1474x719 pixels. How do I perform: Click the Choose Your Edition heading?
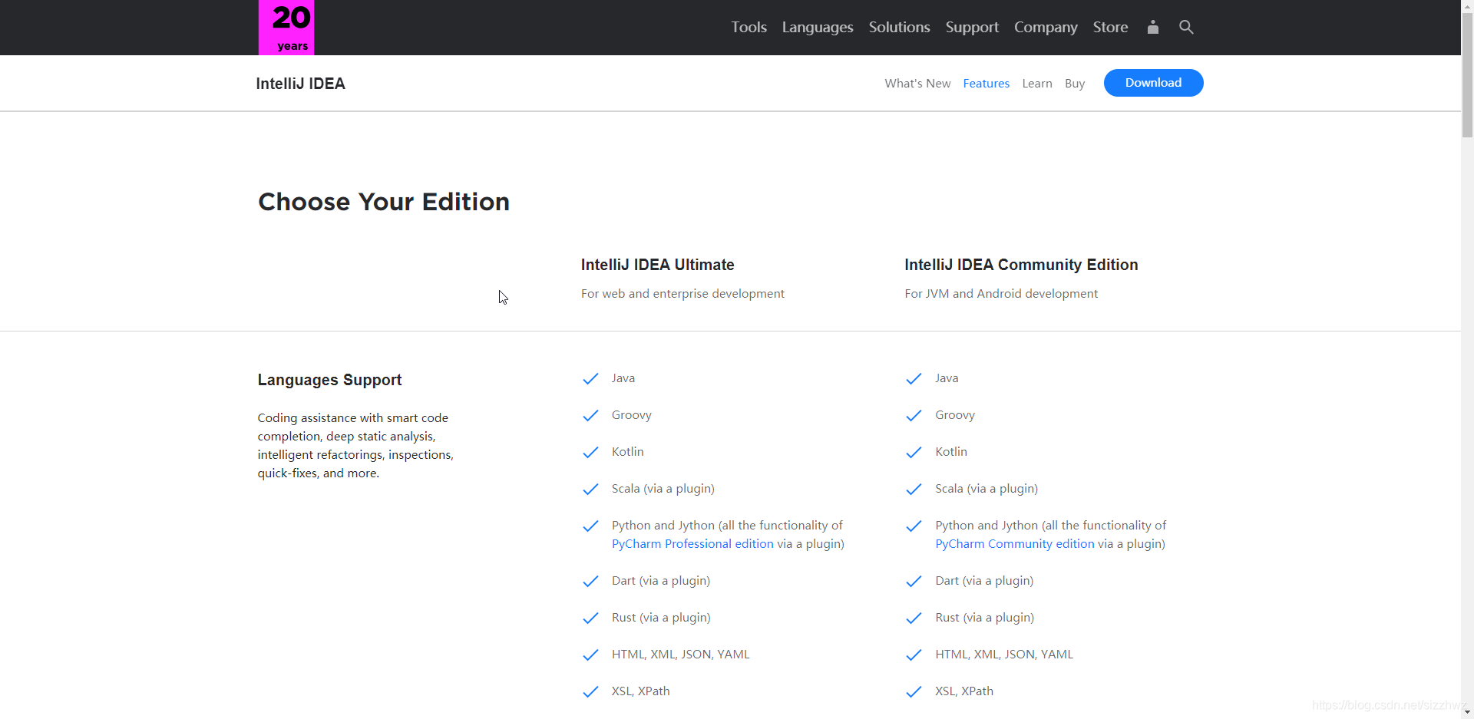[384, 202]
